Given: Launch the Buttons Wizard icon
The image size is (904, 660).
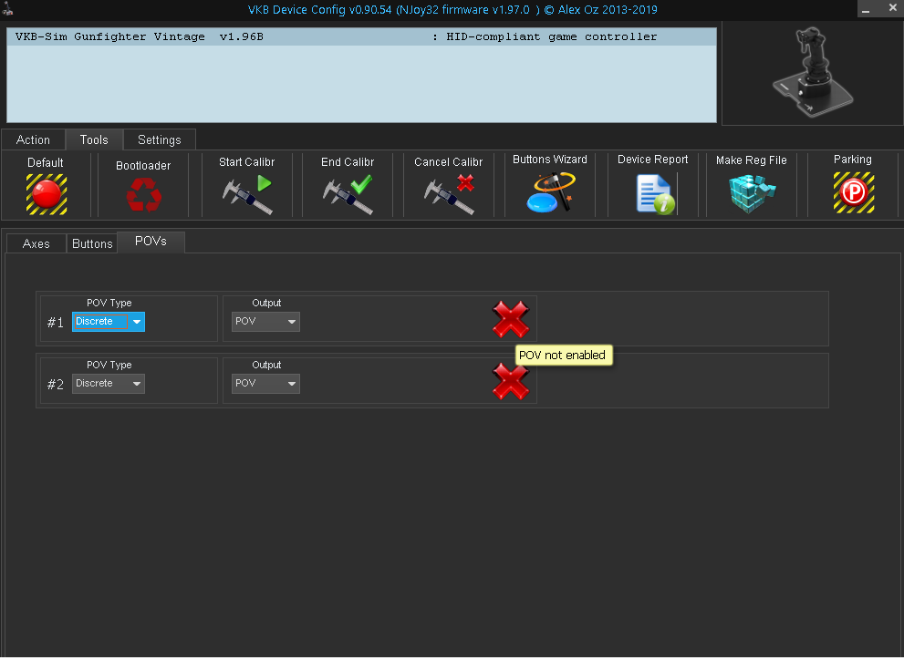Looking at the screenshot, I should pyautogui.click(x=551, y=192).
